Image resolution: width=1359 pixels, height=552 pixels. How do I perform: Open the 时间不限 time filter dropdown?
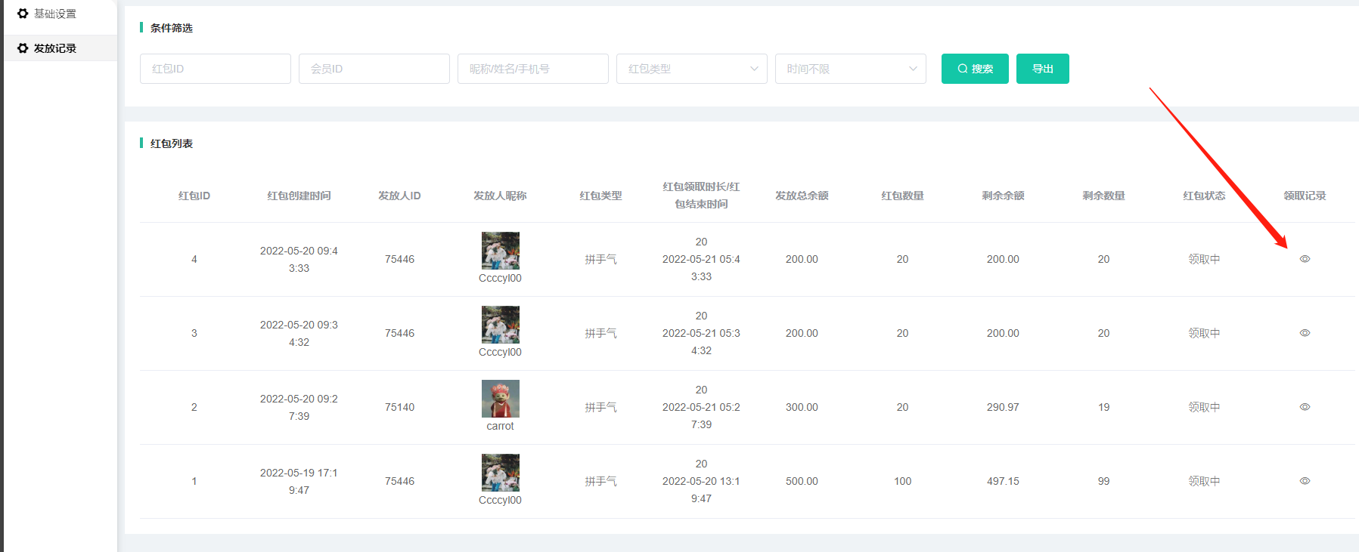[850, 69]
